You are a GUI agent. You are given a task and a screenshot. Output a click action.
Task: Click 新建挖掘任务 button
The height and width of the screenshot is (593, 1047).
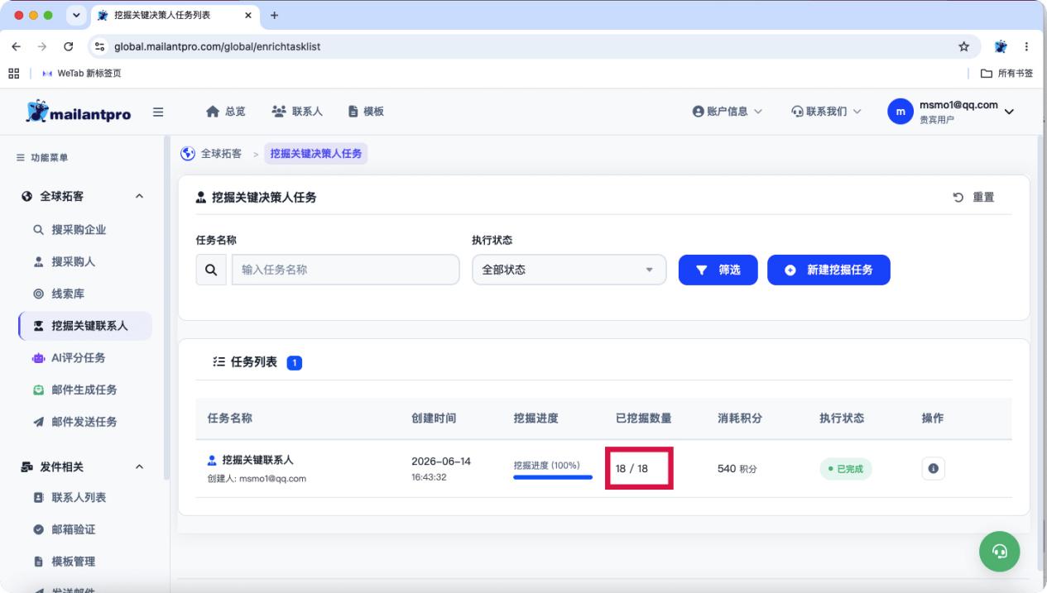click(828, 270)
